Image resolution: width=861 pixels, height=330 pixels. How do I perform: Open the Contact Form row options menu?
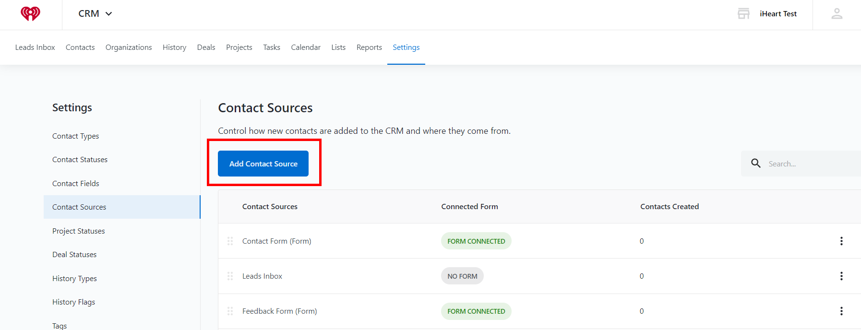pyautogui.click(x=841, y=241)
